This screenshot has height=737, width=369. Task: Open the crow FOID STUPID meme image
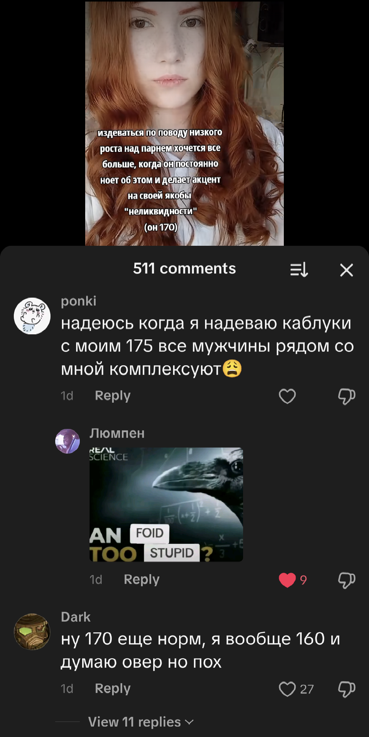[x=166, y=504]
